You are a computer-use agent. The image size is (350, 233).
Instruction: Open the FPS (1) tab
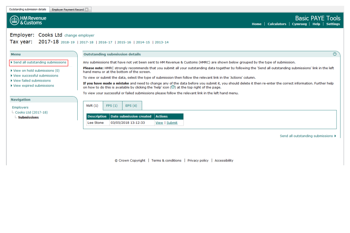pos(112,106)
